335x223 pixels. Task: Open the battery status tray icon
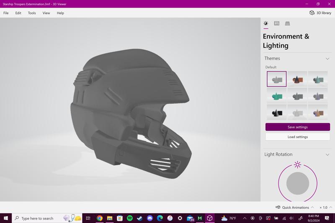(276, 218)
